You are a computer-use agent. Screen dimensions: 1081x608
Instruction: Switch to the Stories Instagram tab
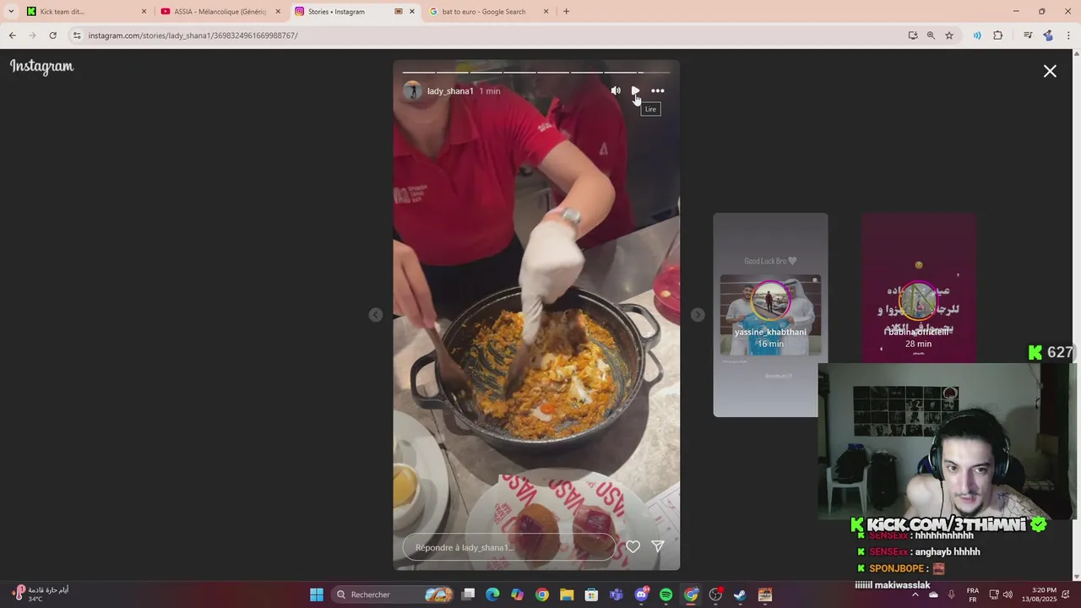tap(355, 12)
